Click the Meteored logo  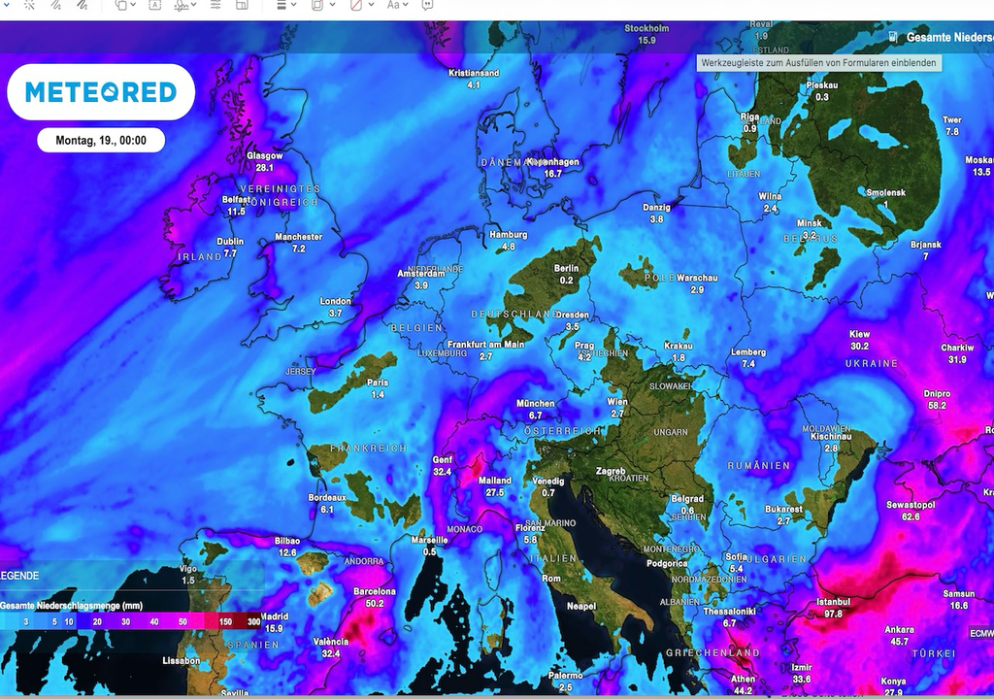tap(101, 92)
